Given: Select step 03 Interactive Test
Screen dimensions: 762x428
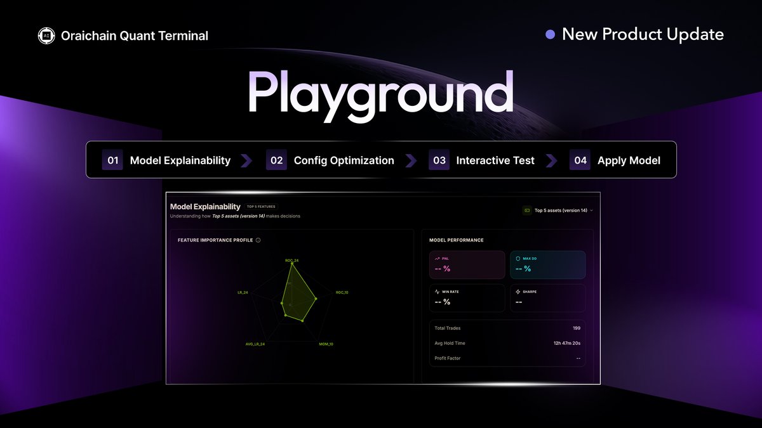Looking at the screenshot, I should click(482, 160).
